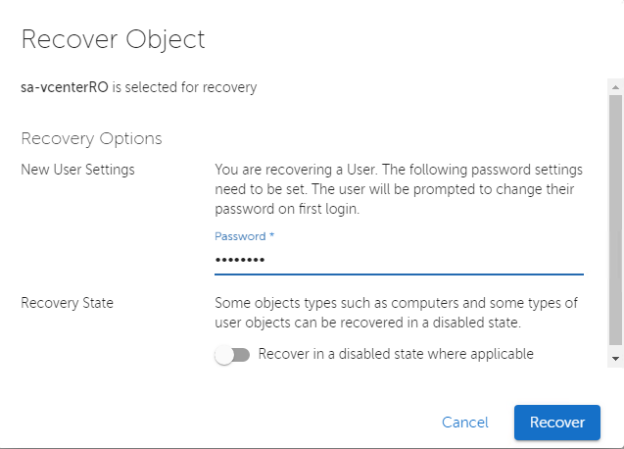Image resolution: width=624 pixels, height=449 pixels.
Task: Click the 'You are recovering a User' description
Action: tap(399, 189)
